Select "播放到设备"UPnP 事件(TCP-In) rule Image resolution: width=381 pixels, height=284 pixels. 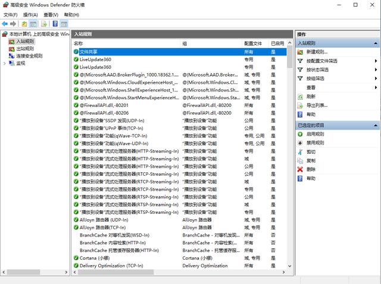pyautogui.click(x=180, y=128)
